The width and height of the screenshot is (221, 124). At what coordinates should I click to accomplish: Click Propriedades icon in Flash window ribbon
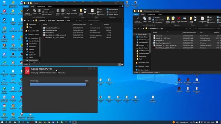tap(92, 11)
